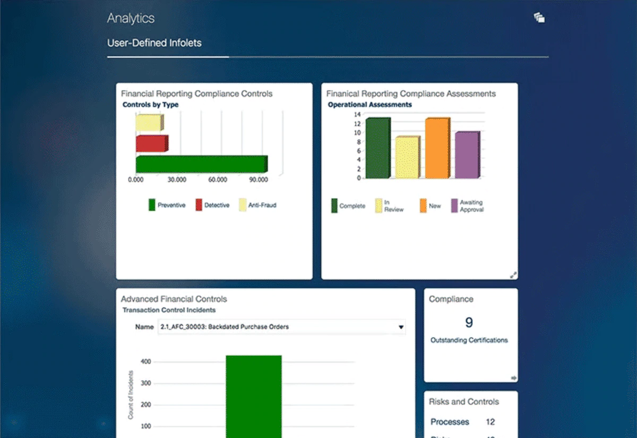Click the orange New assessments bar
Screen dimensions: 637x438
(x=437, y=149)
